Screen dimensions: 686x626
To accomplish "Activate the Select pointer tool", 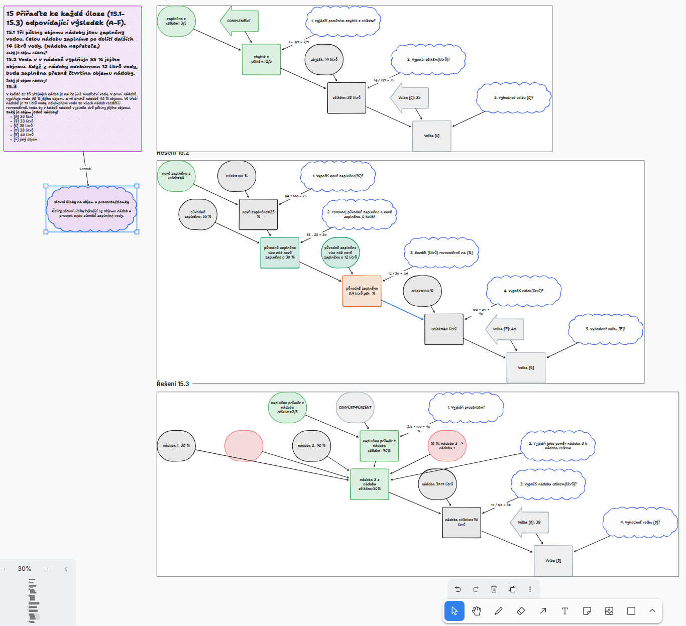I will point(454,611).
